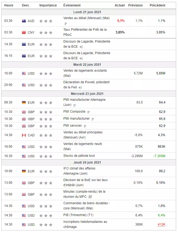Screen dimensions: 178x232
Task: Click the underlined 412K previous value
Action: [x=161, y=225]
